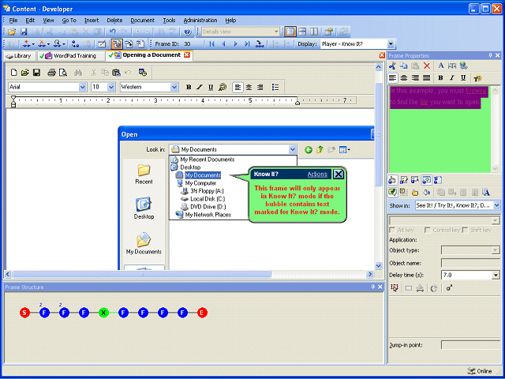This screenshot has height=379, width=505.
Task: Click the text color palette icon
Action: coord(477,78)
